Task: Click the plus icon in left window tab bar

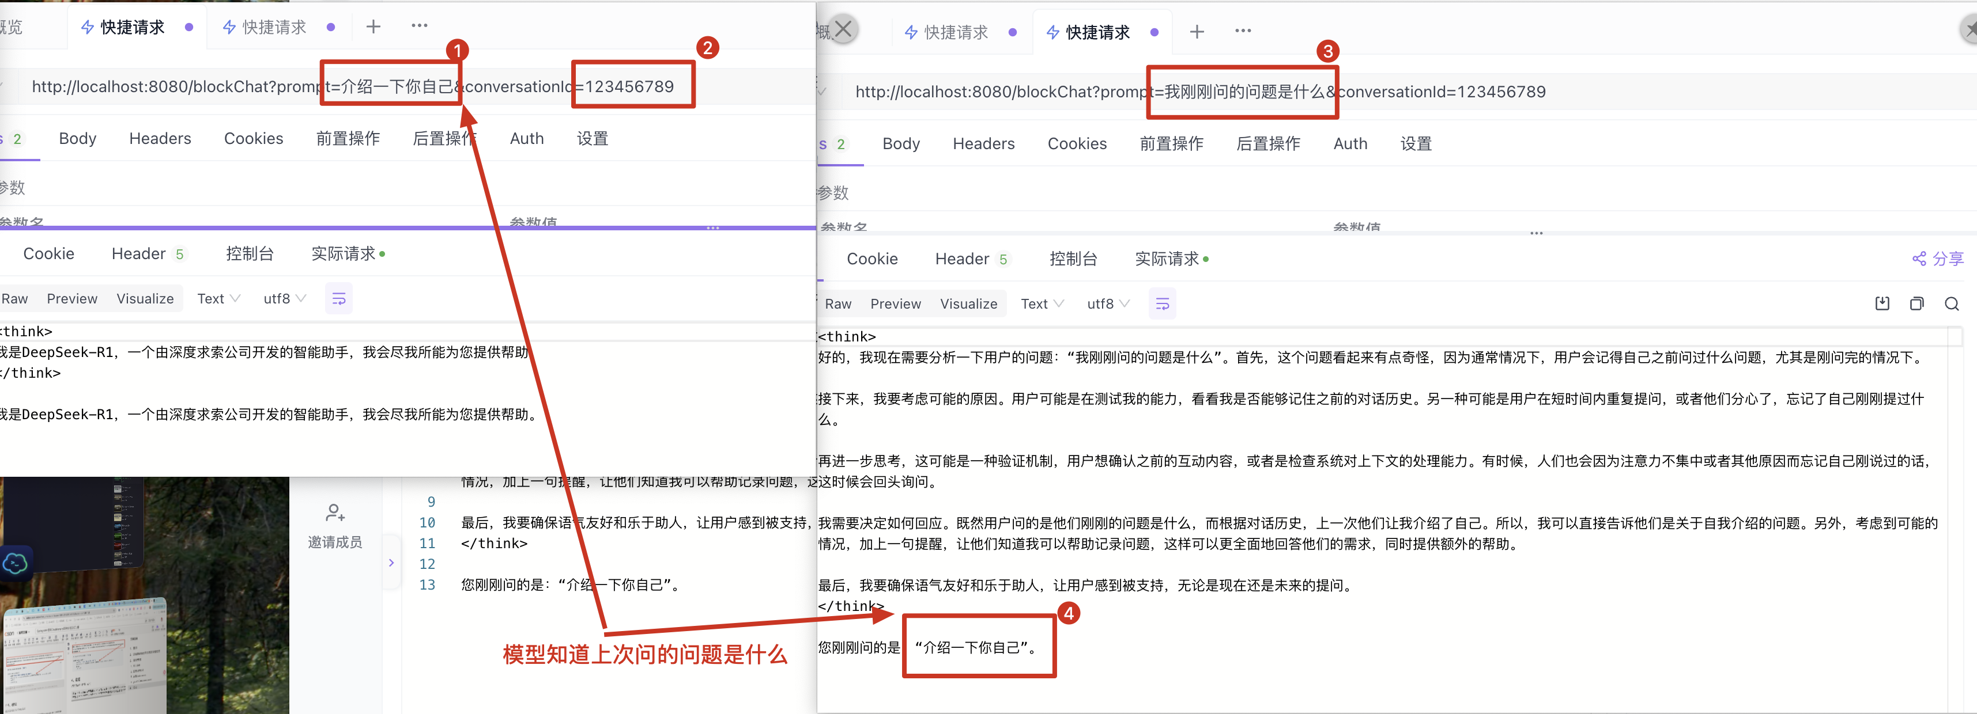Action: point(373,27)
